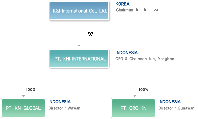Click horizontal connector line between subsidiaries

pyautogui.click(x=79, y=84)
